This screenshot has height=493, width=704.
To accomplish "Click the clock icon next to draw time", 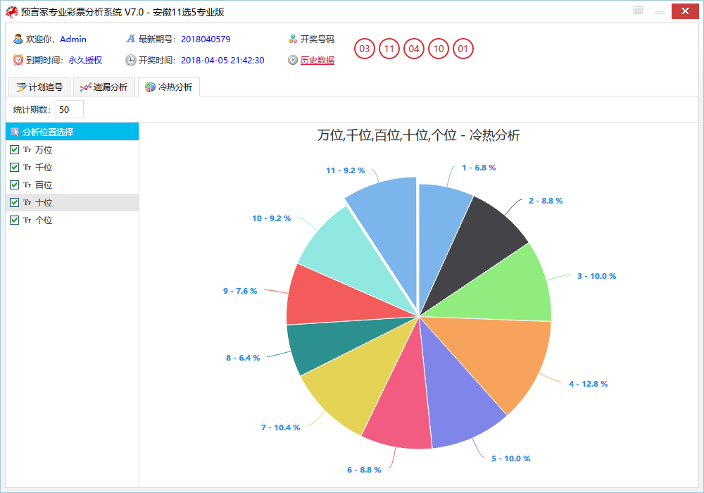I will pos(131,60).
